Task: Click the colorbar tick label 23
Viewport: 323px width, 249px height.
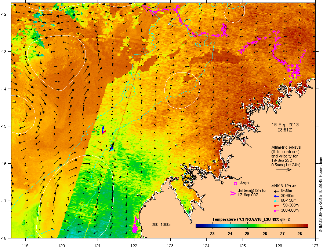Action: (212, 234)
